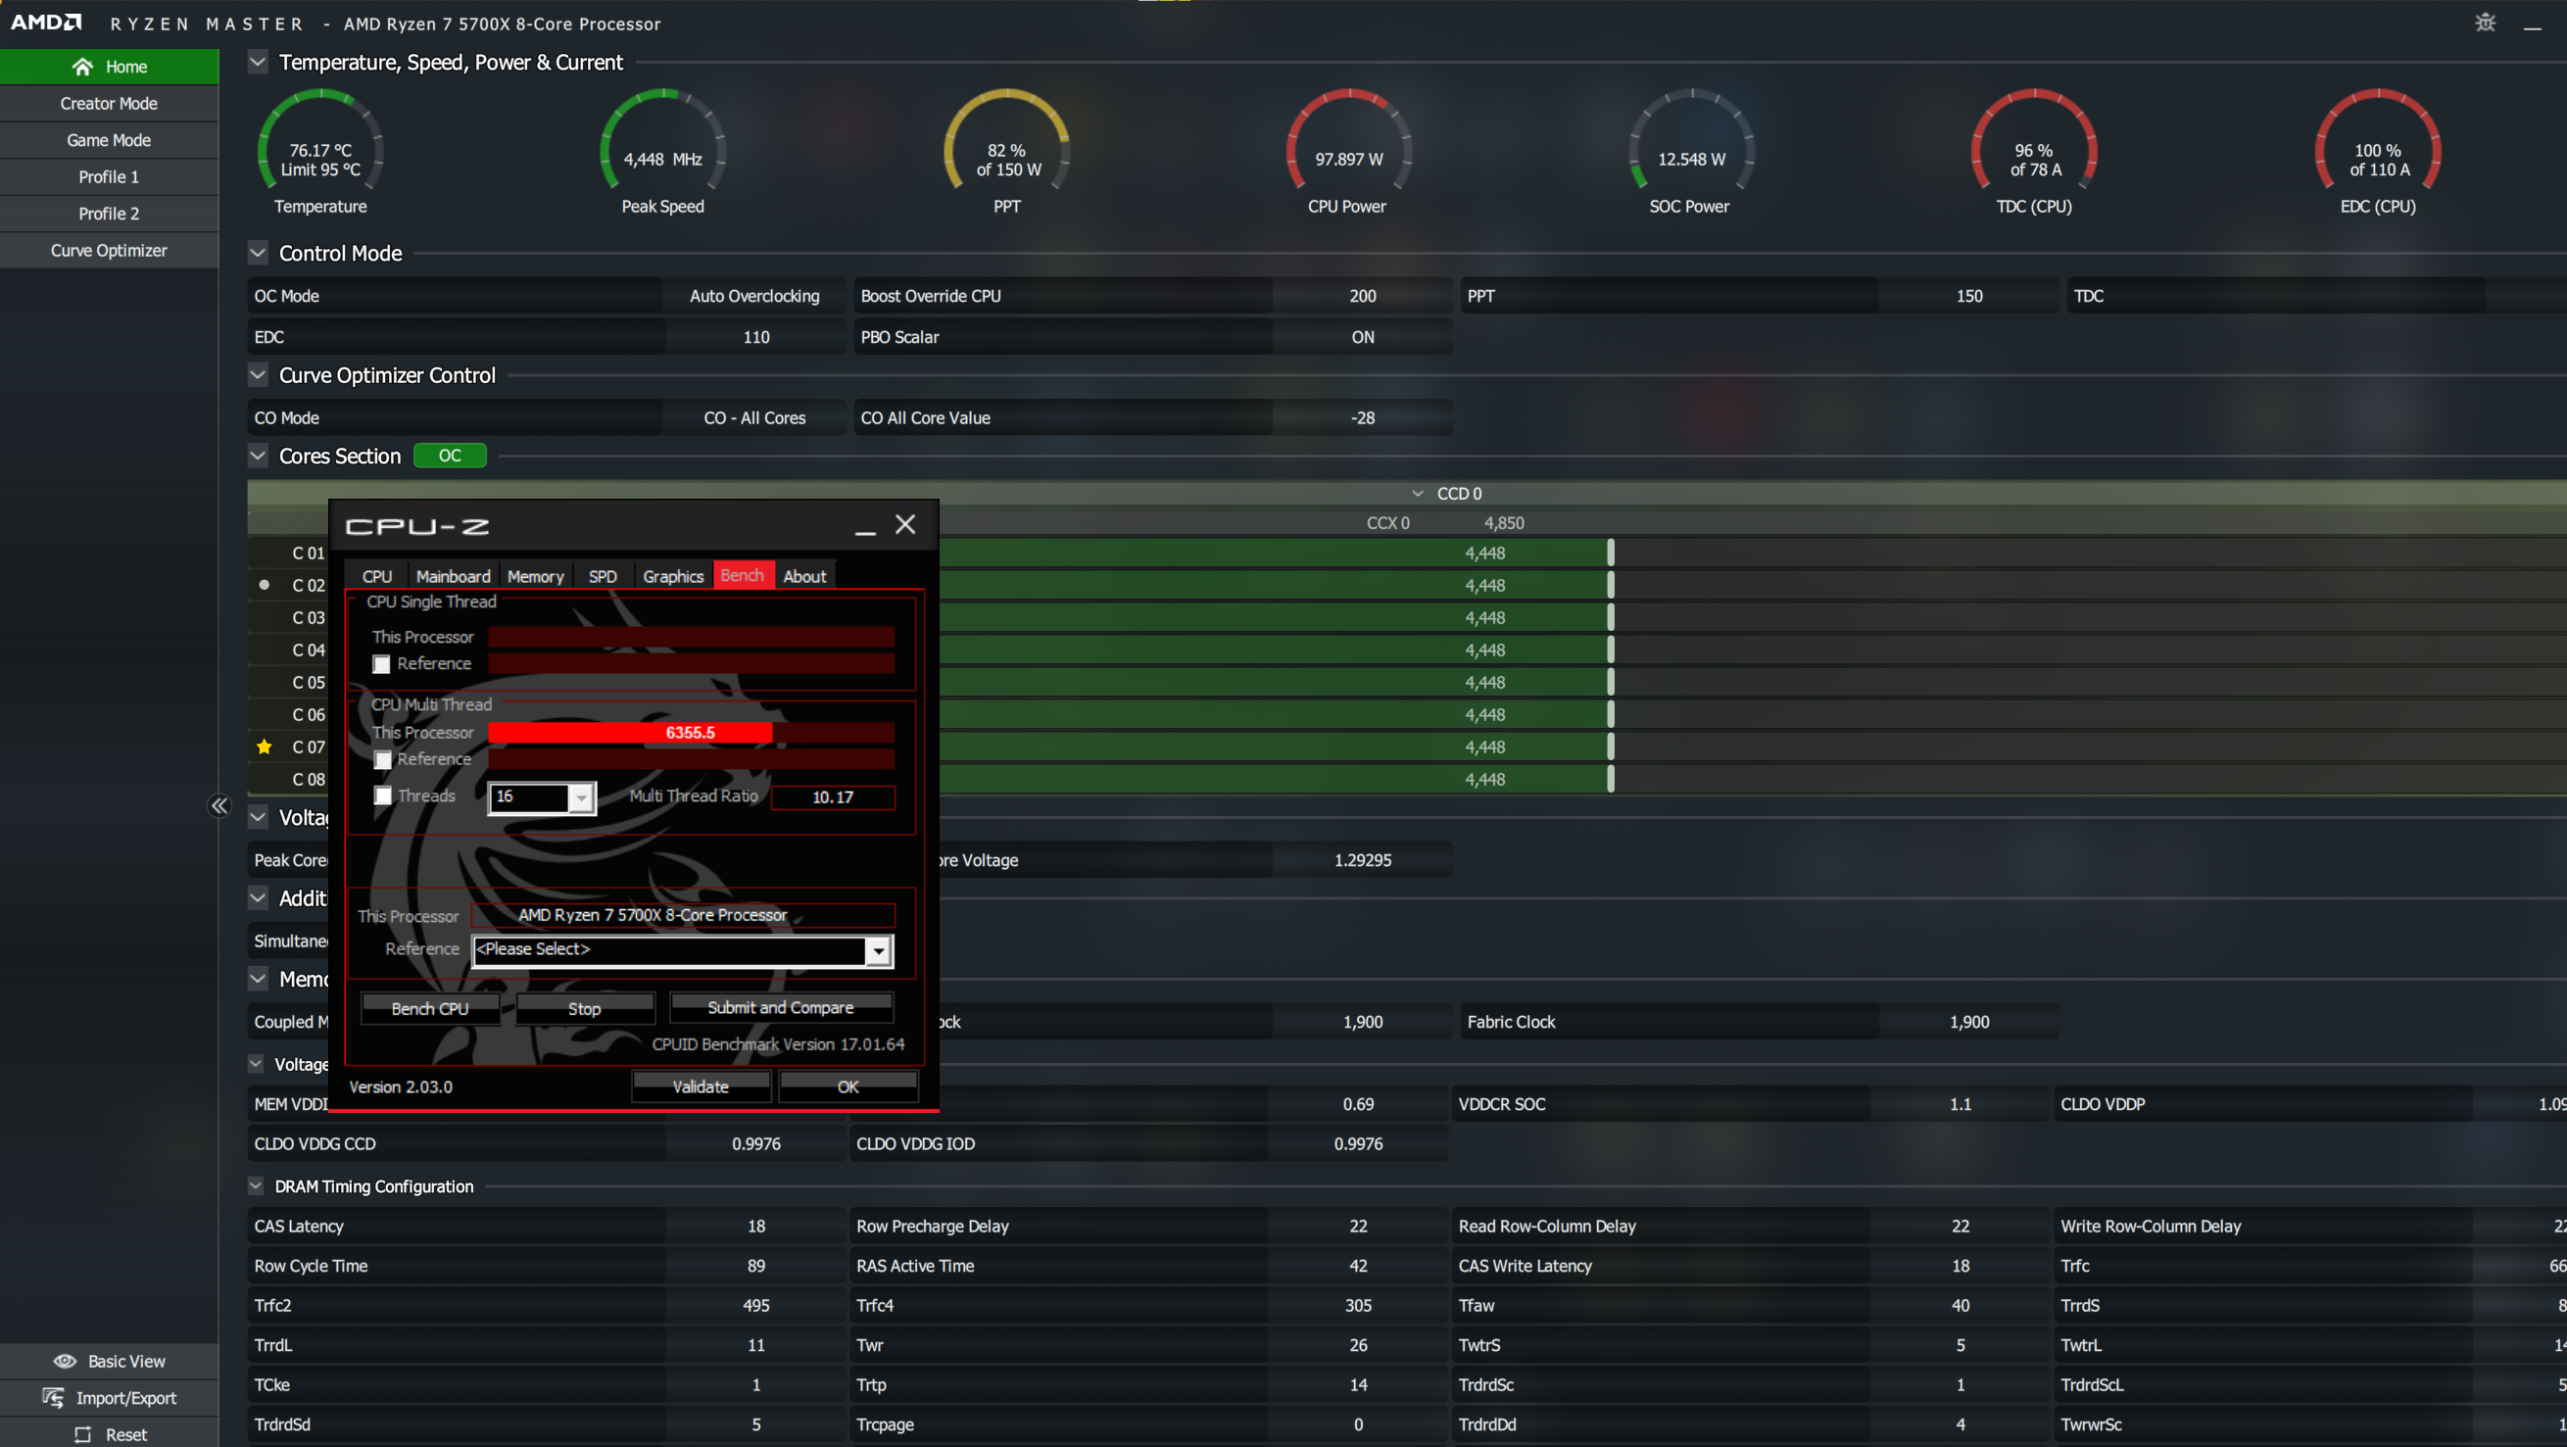Click Submit and Compare button
The width and height of the screenshot is (2567, 1447).
[x=780, y=1007]
